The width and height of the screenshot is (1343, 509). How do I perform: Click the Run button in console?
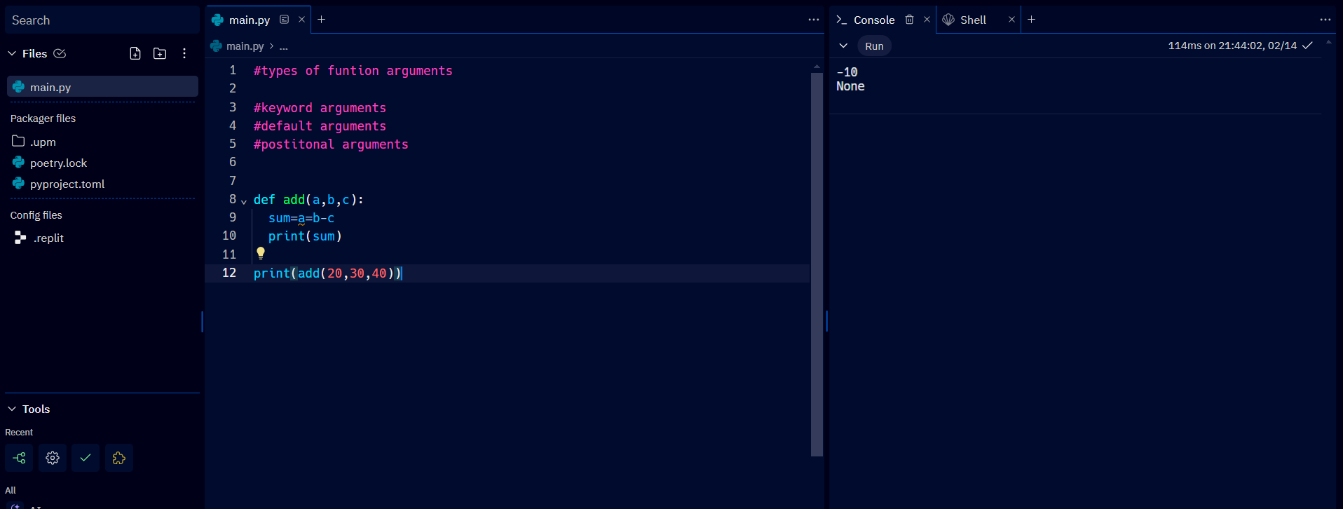(874, 46)
